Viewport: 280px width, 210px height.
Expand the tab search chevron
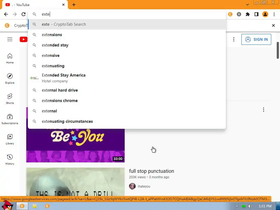click(247, 5)
